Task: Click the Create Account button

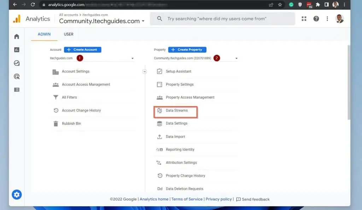Action: coord(82,50)
